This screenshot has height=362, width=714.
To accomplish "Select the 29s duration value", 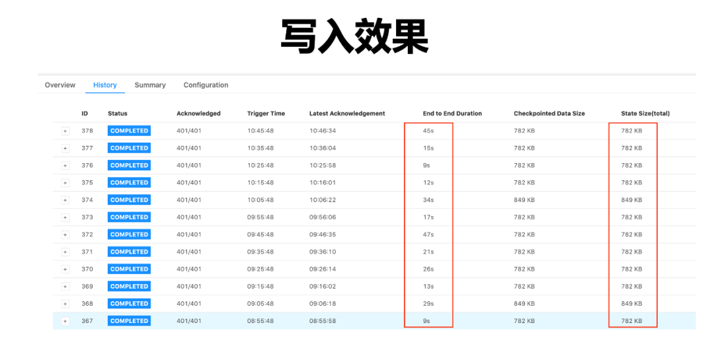I will (x=428, y=304).
